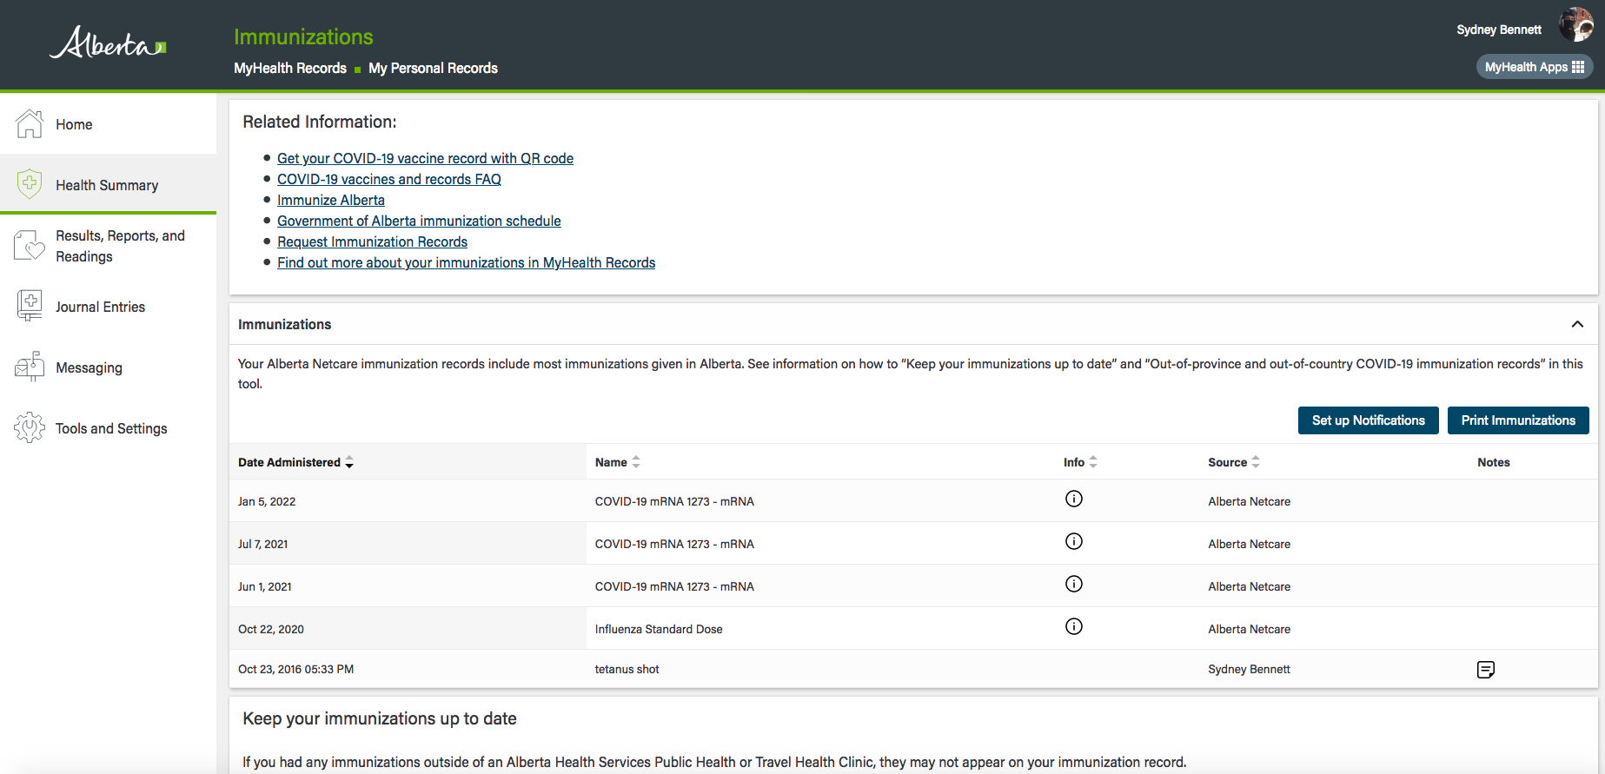Open info icon for Jul 7, 2021 vaccine
1605x774 pixels.
click(x=1074, y=541)
